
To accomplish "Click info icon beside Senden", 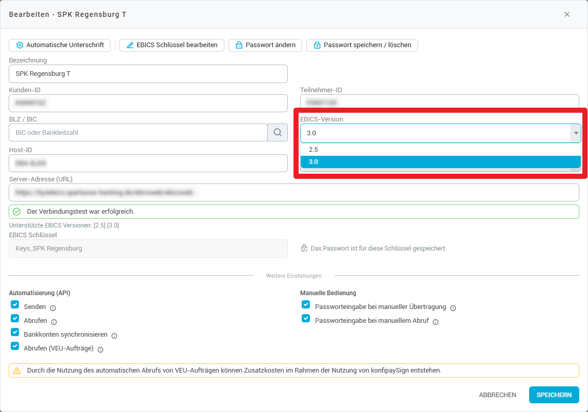I will [53, 308].
